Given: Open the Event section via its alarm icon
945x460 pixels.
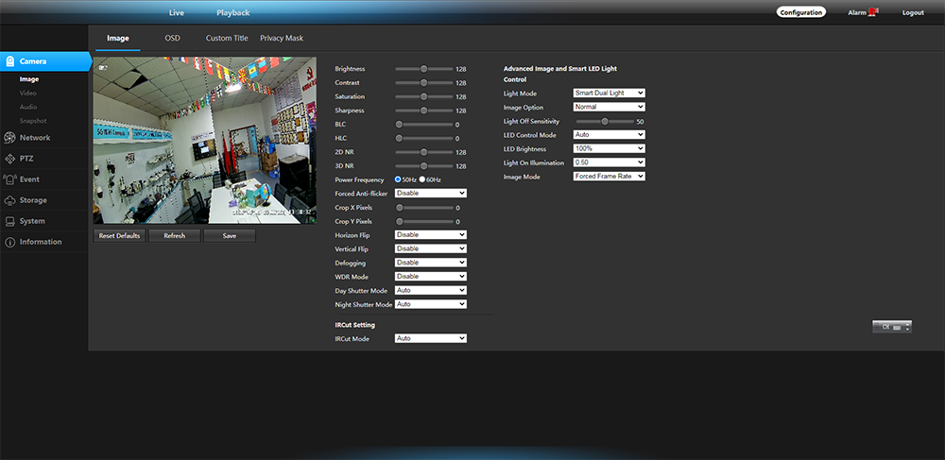Looking at the screenshot, I should tap(9, 179).
